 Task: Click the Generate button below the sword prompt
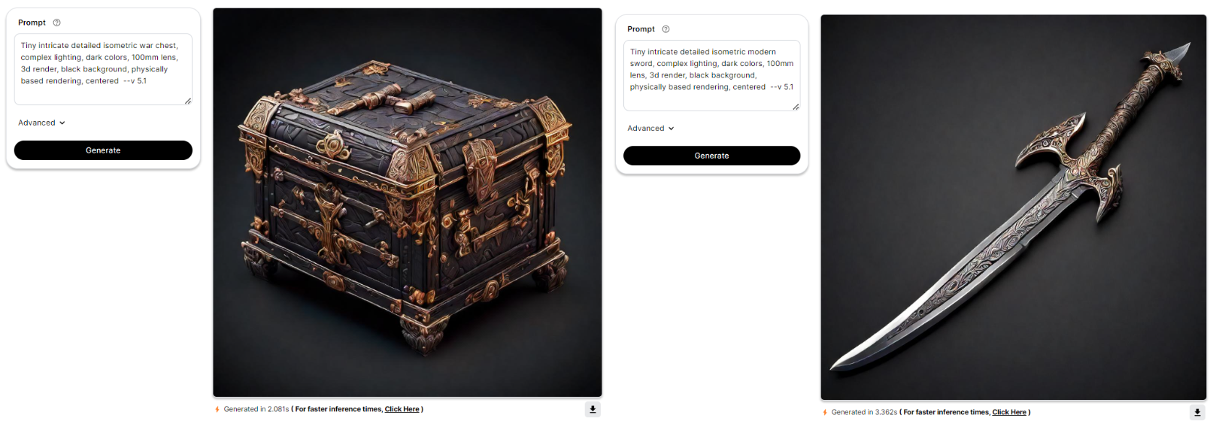[x=711, y=156]
